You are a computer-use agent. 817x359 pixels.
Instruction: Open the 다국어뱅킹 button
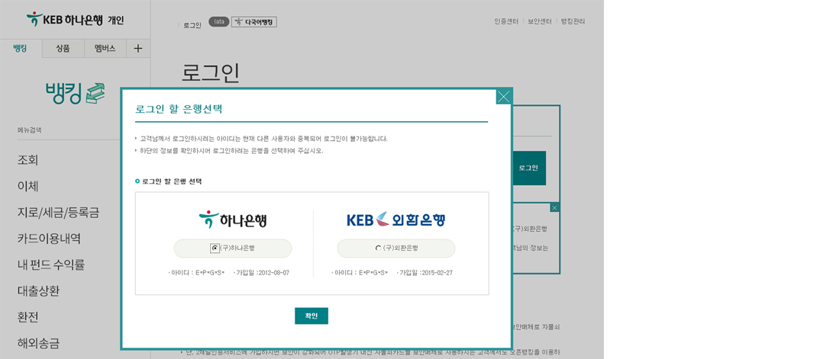(x=253, y=22)
